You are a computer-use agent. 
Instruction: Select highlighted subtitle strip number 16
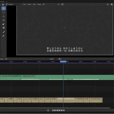click(x=66, y=100)
